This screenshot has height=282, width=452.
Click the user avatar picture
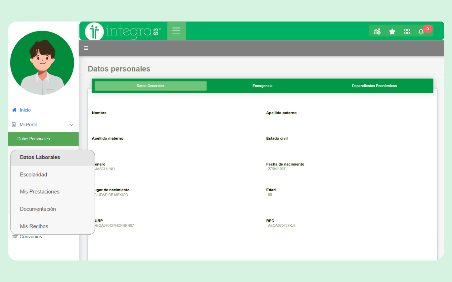click(x=42, y=63)
